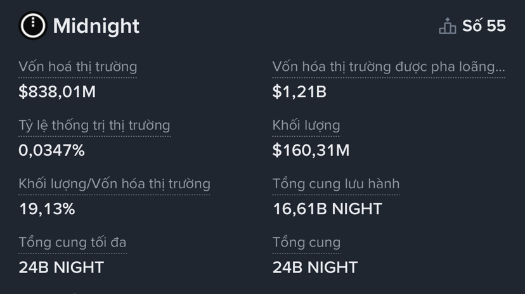Screen dimensions: 525x294
Task: Click the ranking podium icon
Action: pyautogui.click(x=448, y=27)
